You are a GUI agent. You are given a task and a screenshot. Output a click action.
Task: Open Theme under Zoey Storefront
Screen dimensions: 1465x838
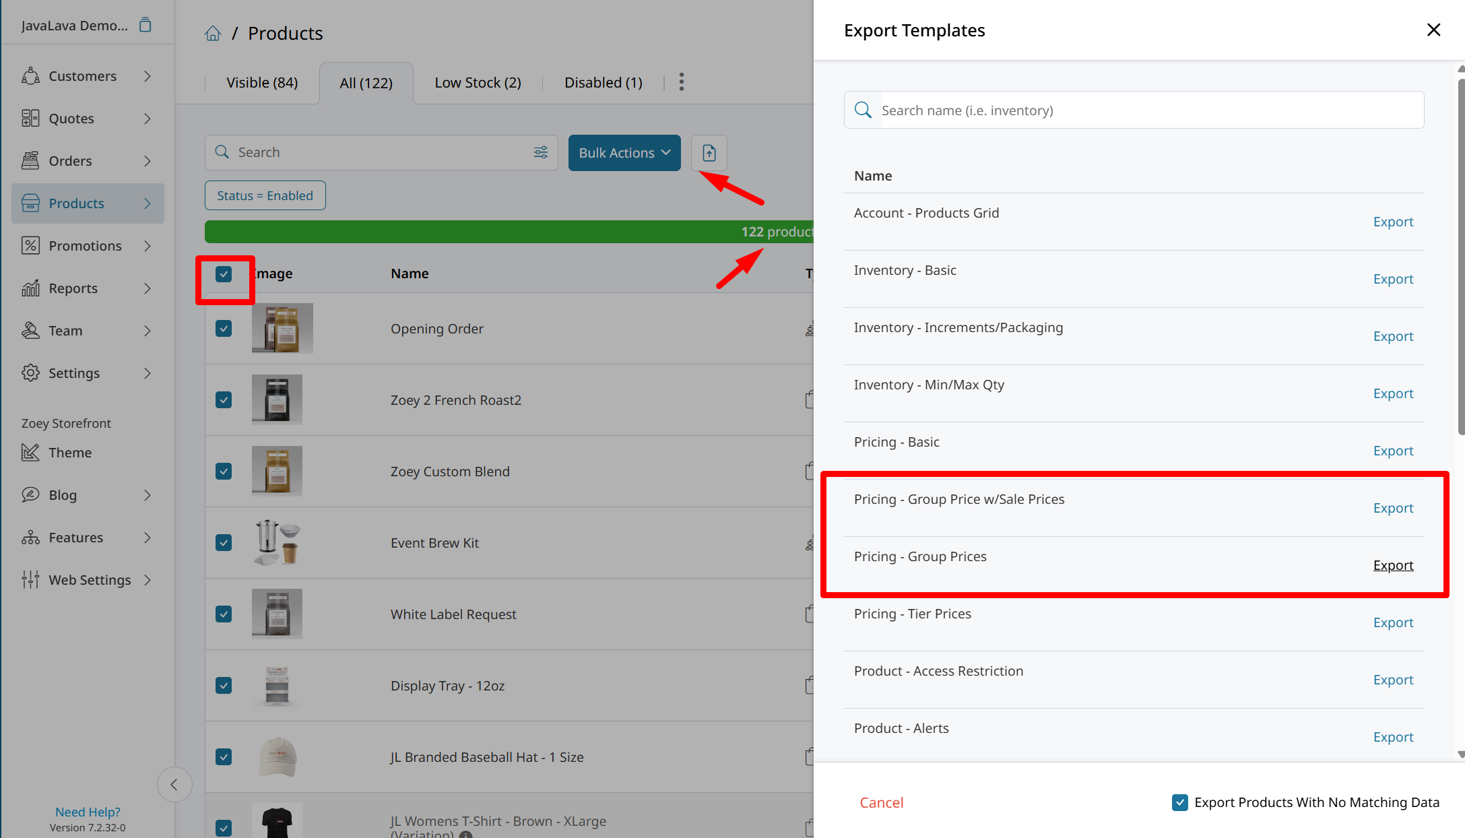[x=69, y=453]
